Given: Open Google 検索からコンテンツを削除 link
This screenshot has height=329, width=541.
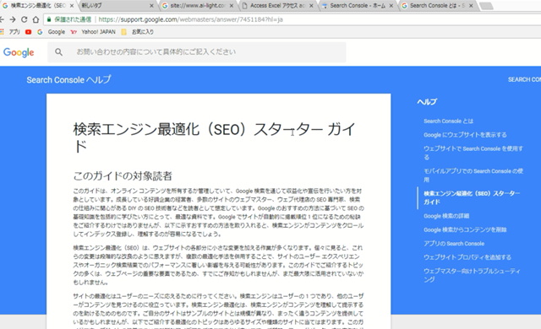Looking at the screenshot, I should pyautogui.click(x=465, y=230).
